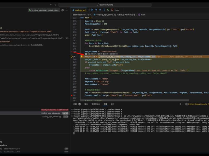Viewport: 209px width, 156px height.
Task: Open the 问题 (Problems) panel tab
Action: pos(75,104)
